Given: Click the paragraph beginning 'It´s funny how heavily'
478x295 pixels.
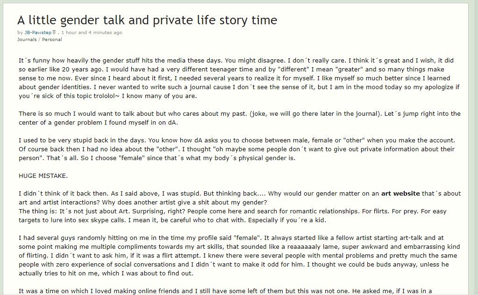Looking at the screenshot, I should (239, 78).
